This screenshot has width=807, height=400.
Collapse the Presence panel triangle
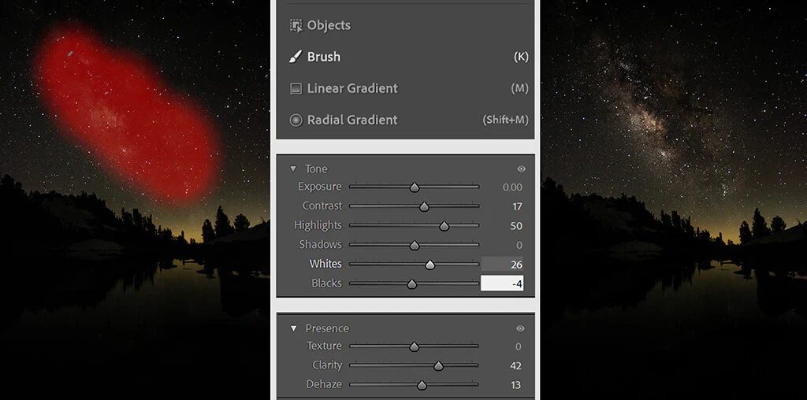[293, 328]
